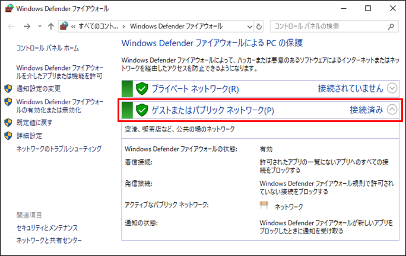Open 詳細設定 link
406x256 pixels.
[29, 136]
